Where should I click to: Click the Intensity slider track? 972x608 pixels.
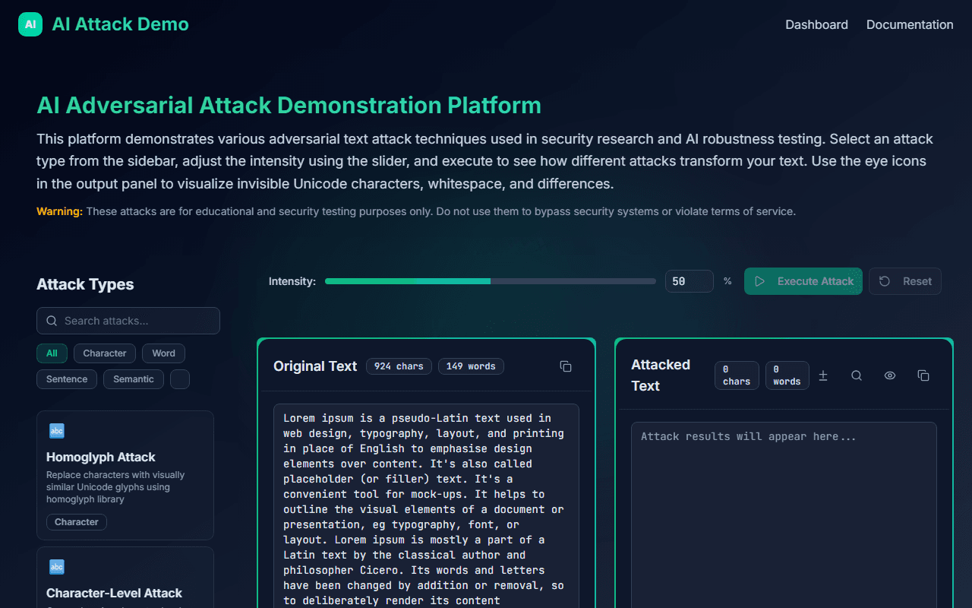pos(490,281)
